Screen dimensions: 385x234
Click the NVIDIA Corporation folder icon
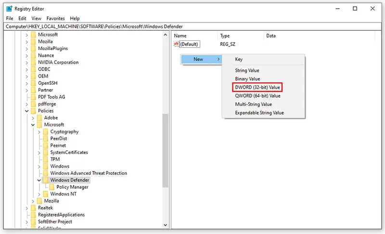[33, 63]
